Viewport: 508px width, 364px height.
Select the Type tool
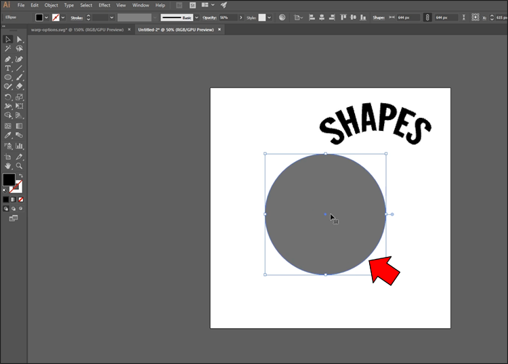(8, 68)
